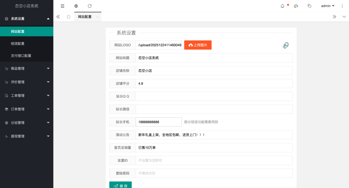Open 短信配置 in the sidebar
This screenshot has height=188, width=349.
pyautogui.click(x=27, y=44)
